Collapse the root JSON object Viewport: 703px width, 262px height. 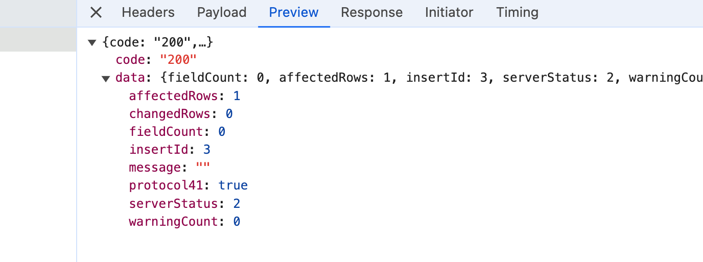click(x=92, y=42)
